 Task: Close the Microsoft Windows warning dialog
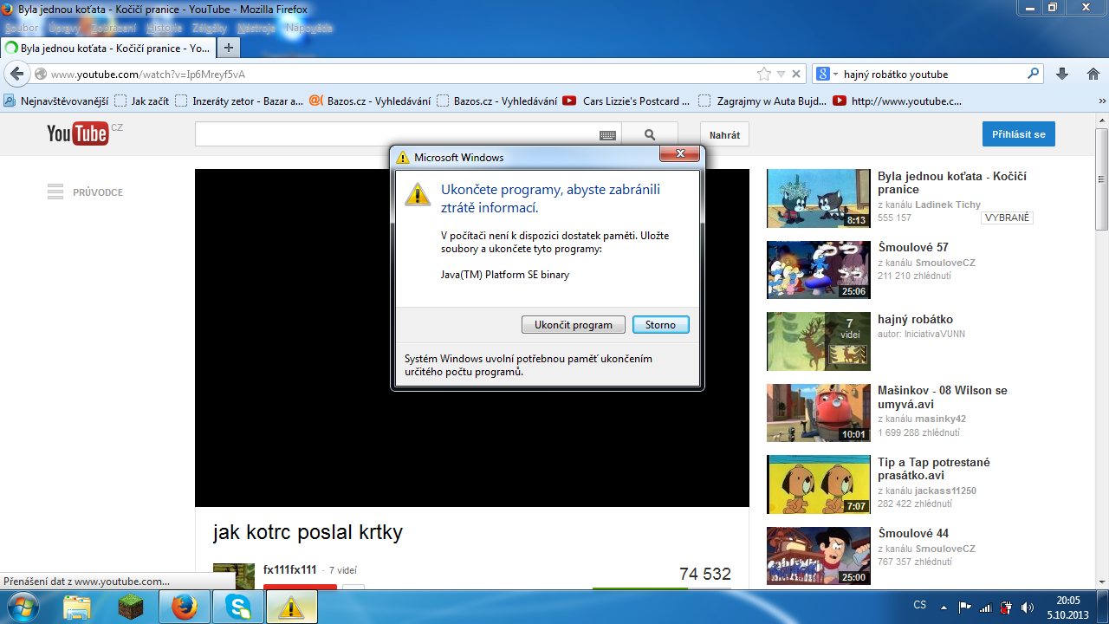[x=680, y=154]
